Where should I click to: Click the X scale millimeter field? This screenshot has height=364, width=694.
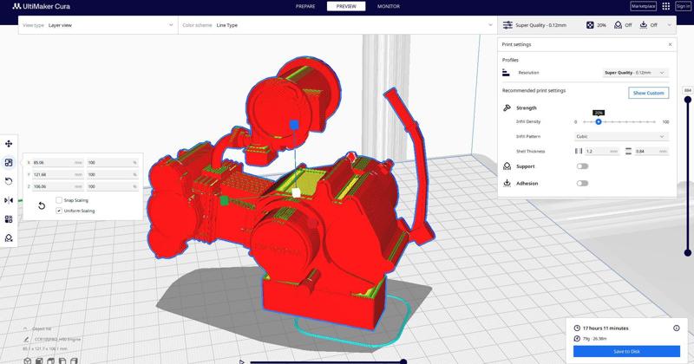click(58, 163)
